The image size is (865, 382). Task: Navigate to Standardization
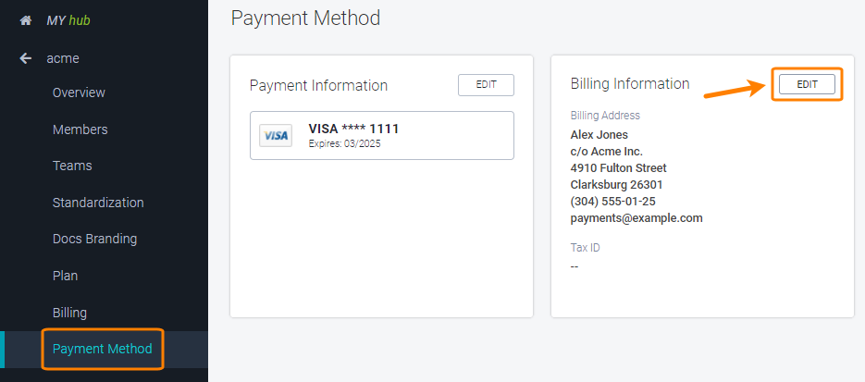(x=98, y=203)
